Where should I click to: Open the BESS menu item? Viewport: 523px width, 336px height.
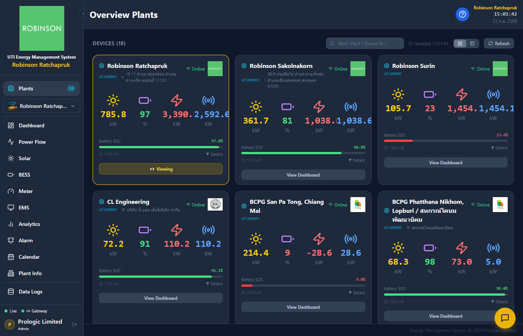point(42,175)
